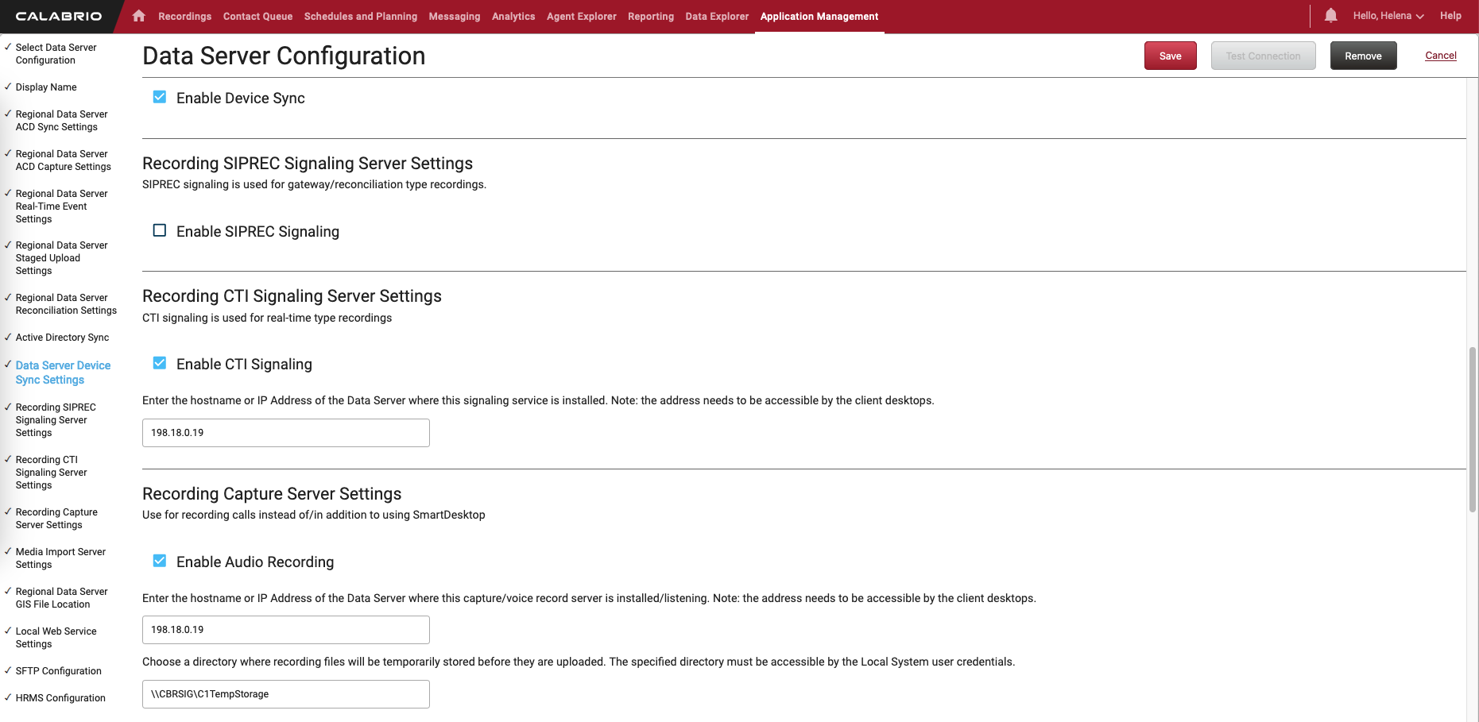
Task: Click the temporary storage directory field
Action: [x=285, y=694]
